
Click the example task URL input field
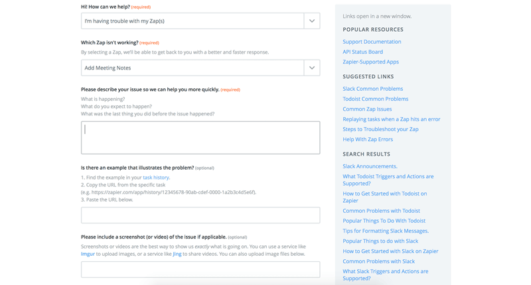click(x=200, y=215)
